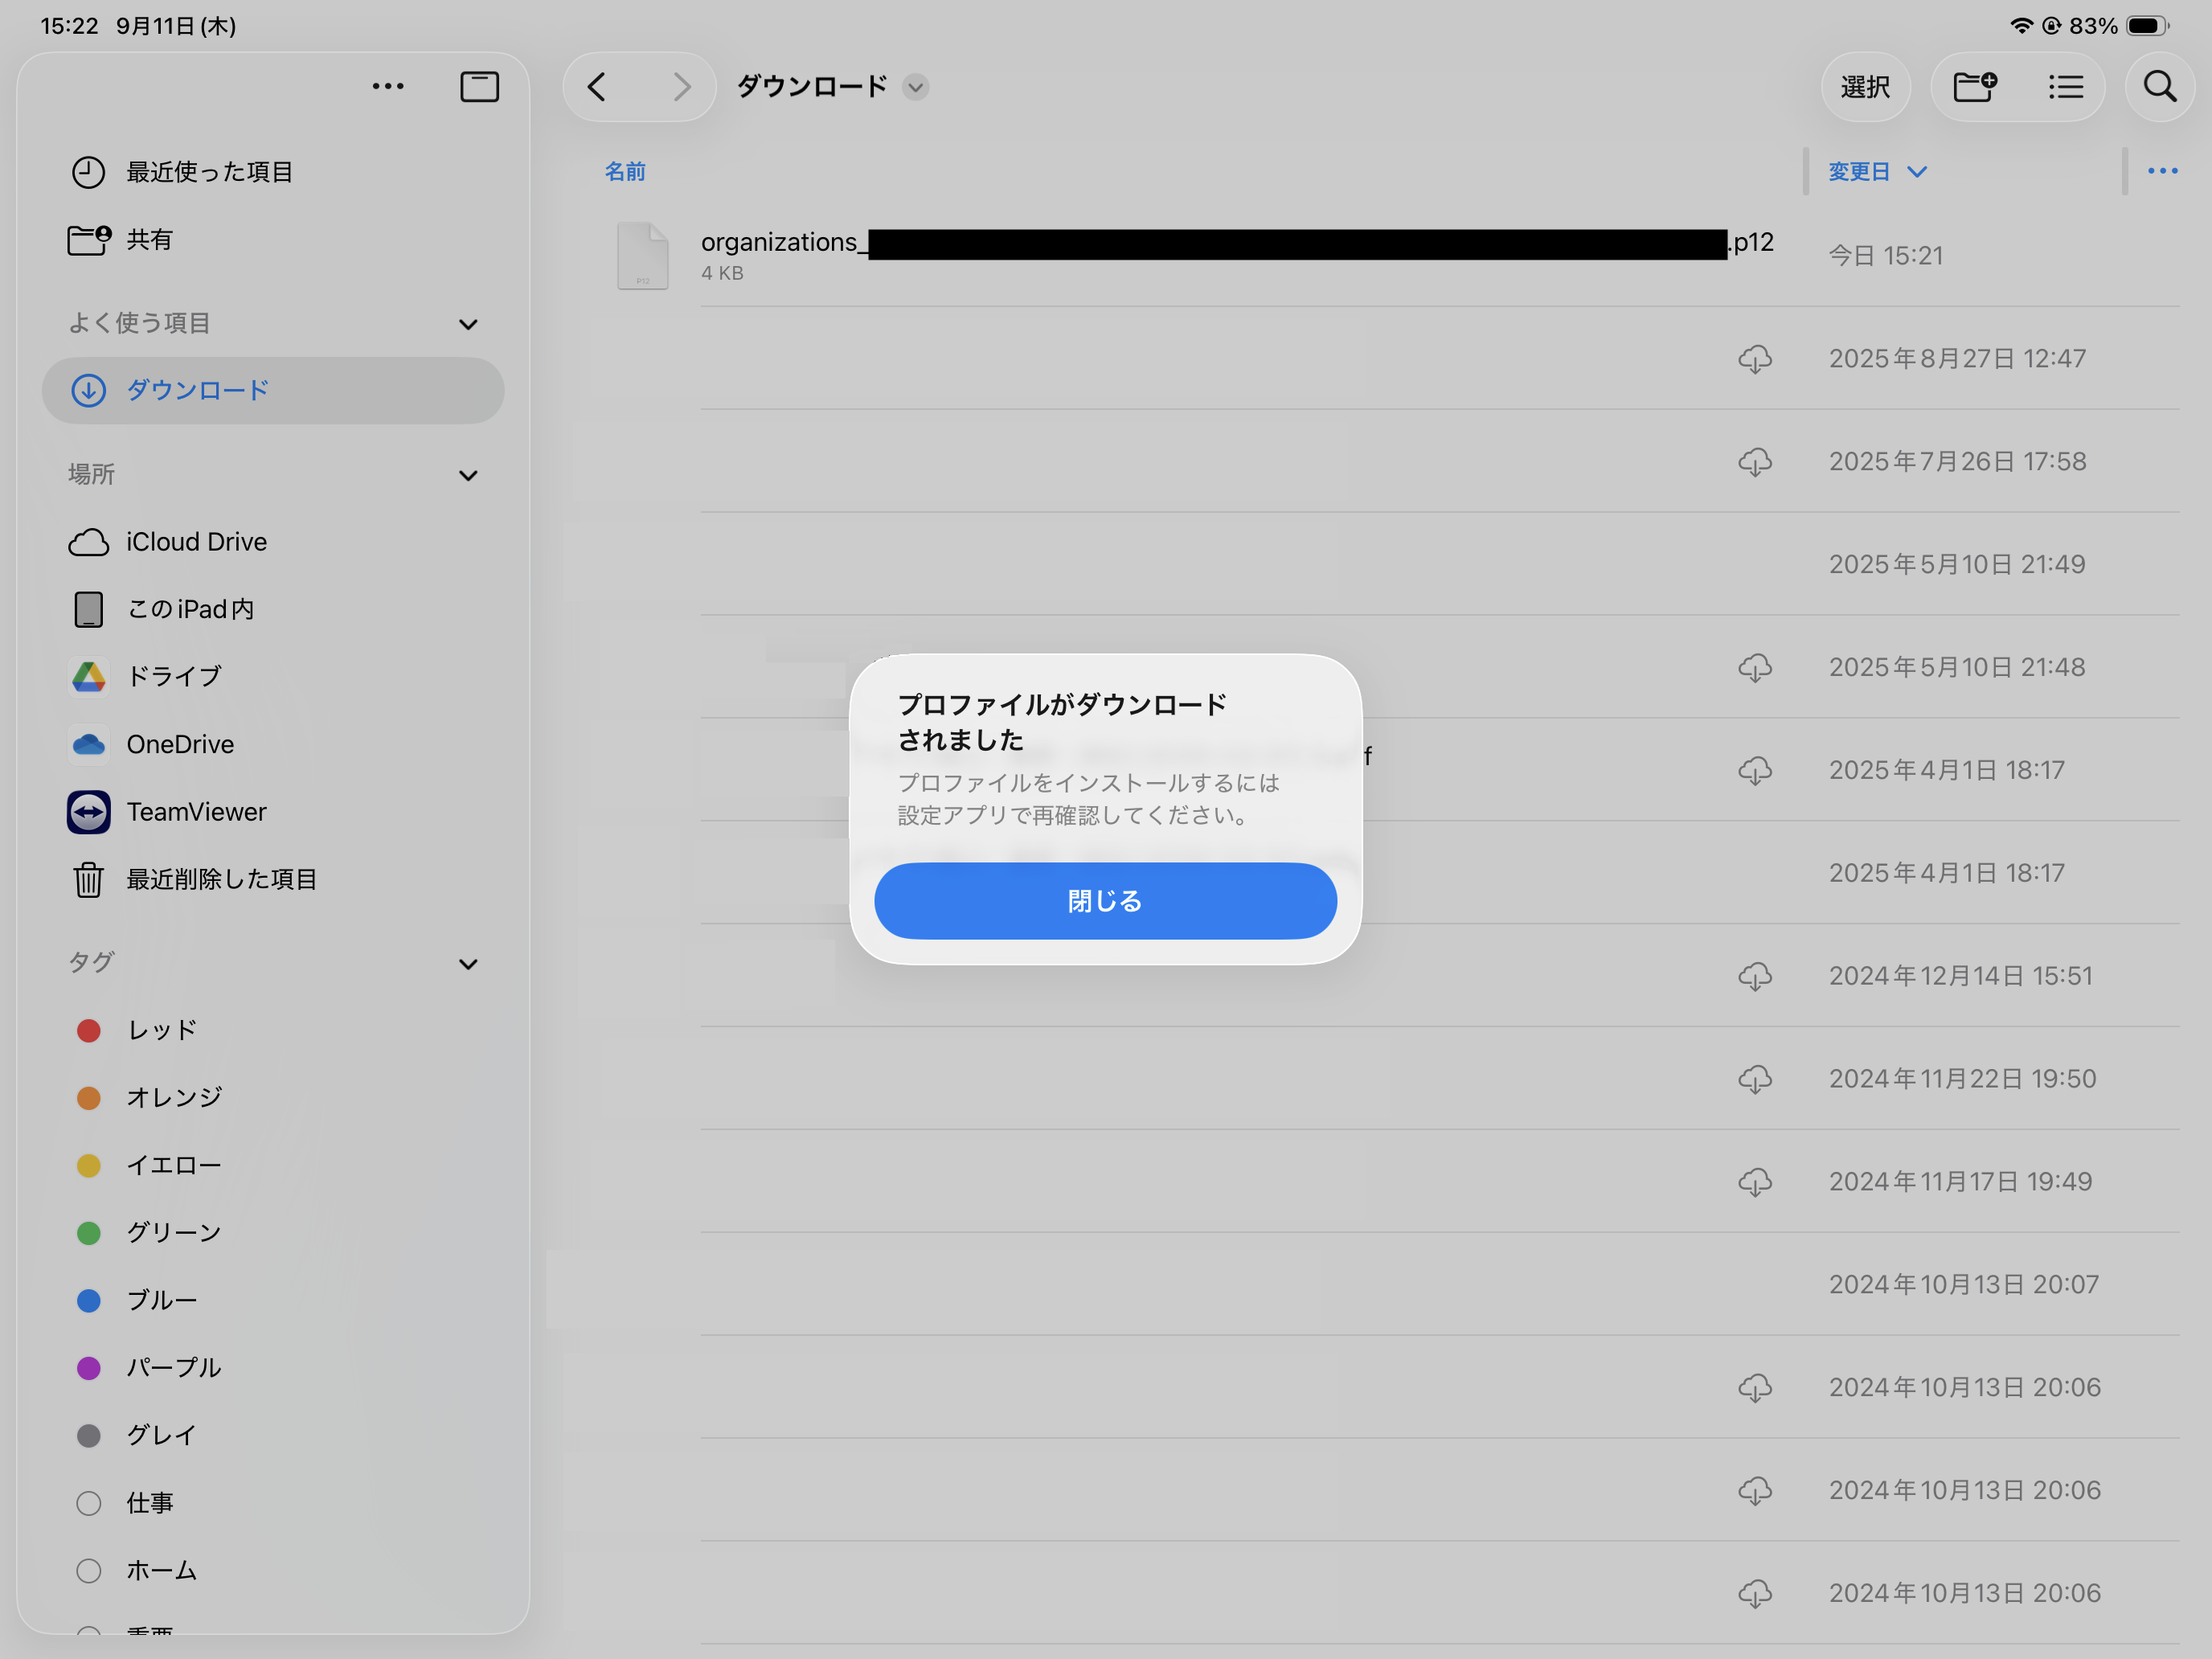Open the ダウンロード folder title dropdown
This screenshot has height=1659, width=2212.
[x=915, y=87]
